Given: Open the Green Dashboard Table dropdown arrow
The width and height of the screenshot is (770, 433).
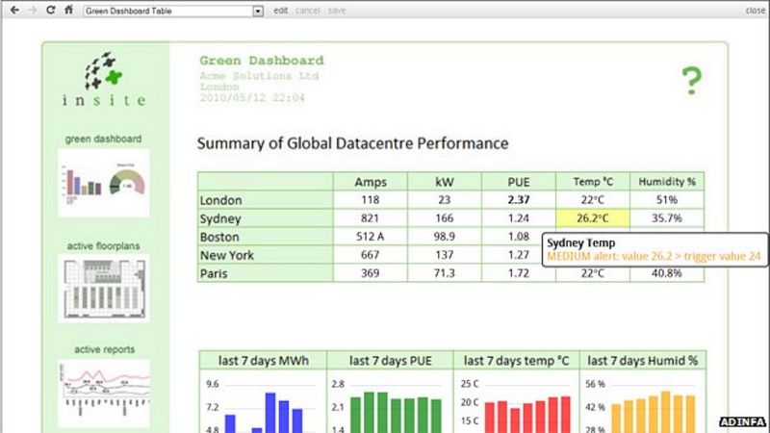Looking at the screenshot, I should (x=257, y=11).
